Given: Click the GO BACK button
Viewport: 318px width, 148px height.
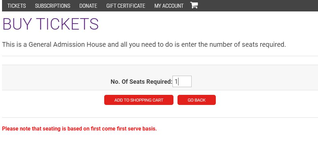Looking at the screenshot, I should (x=197, y=100).
